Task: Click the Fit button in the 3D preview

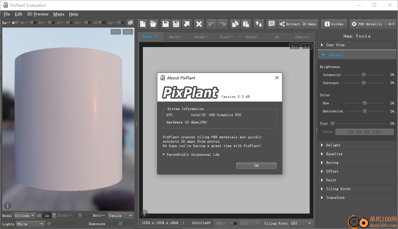Action: point(116,32)
